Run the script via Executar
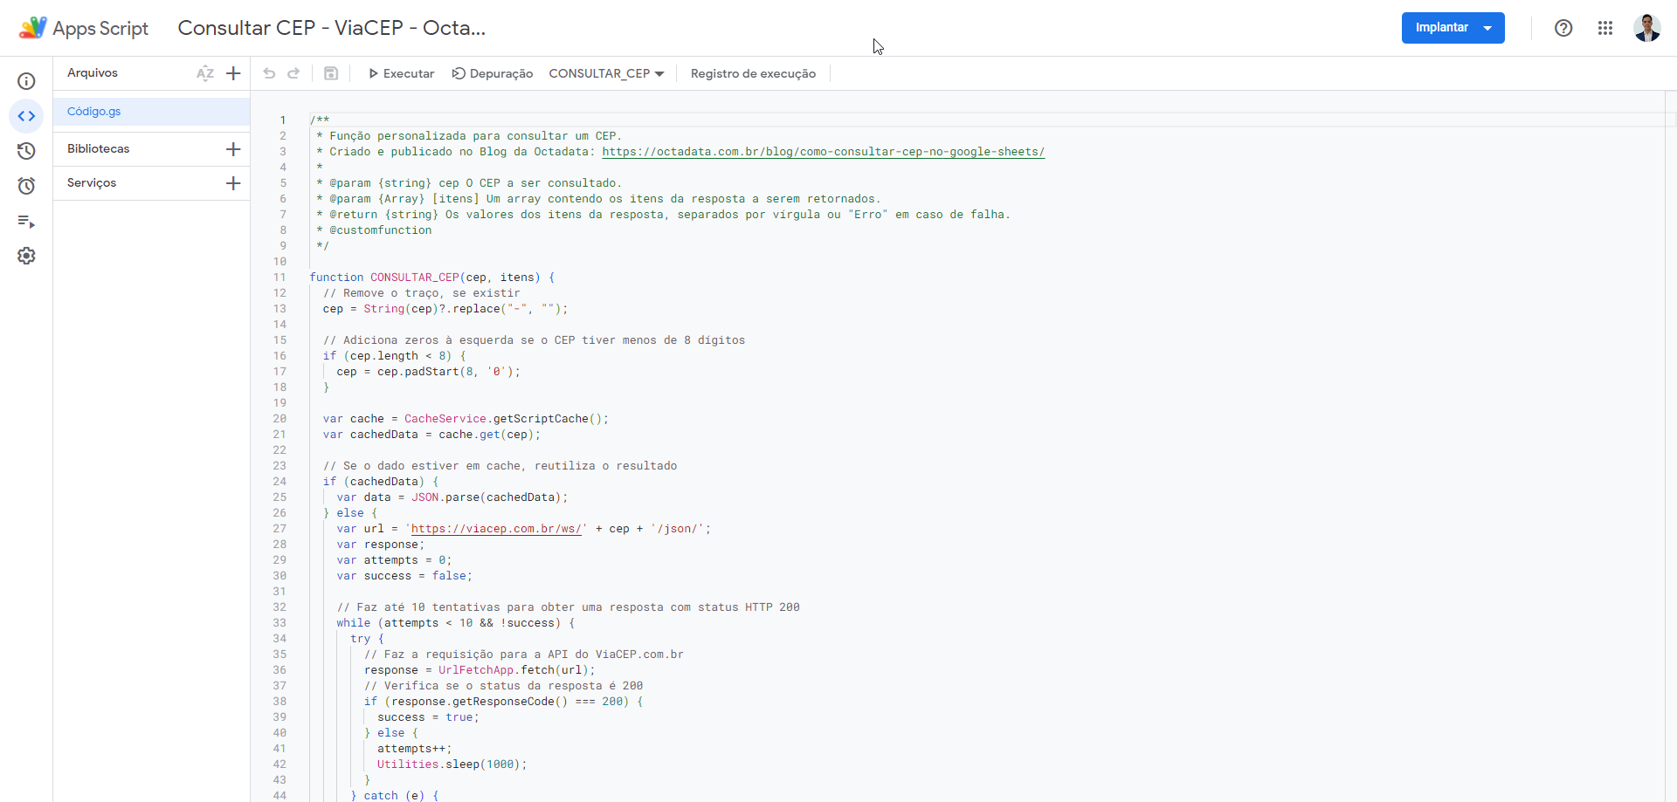Image resolution: width=1677 pixels, height=802 pixels. (401, 73)
